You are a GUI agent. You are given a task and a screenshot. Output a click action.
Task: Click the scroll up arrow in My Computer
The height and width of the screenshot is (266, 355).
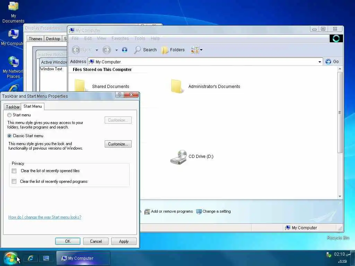click(x=340, y=69)
